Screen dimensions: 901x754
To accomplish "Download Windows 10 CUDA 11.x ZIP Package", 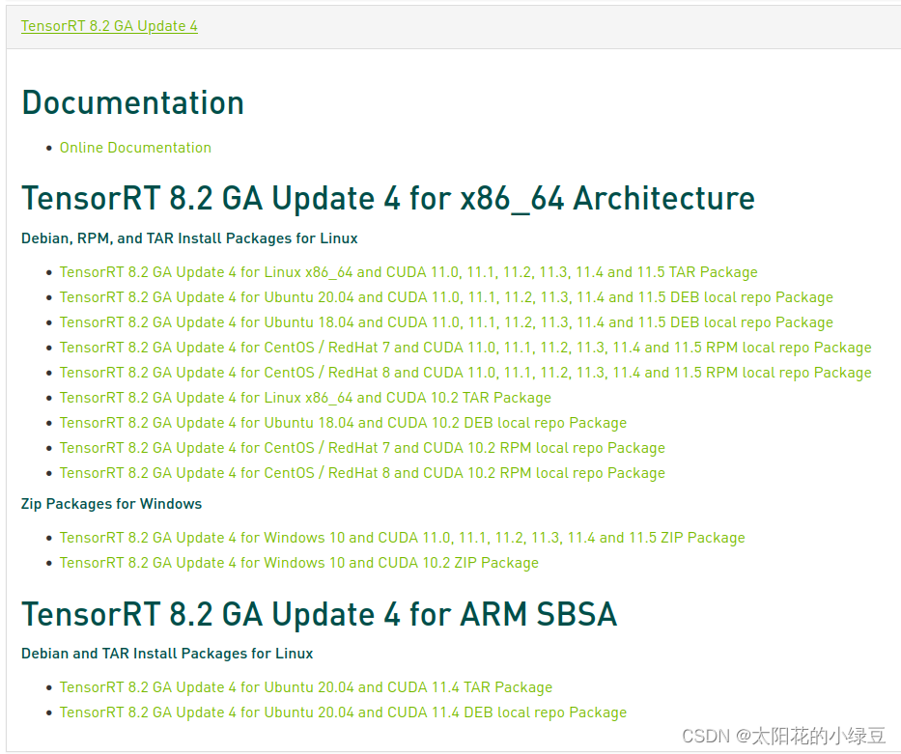I will 403,538.
